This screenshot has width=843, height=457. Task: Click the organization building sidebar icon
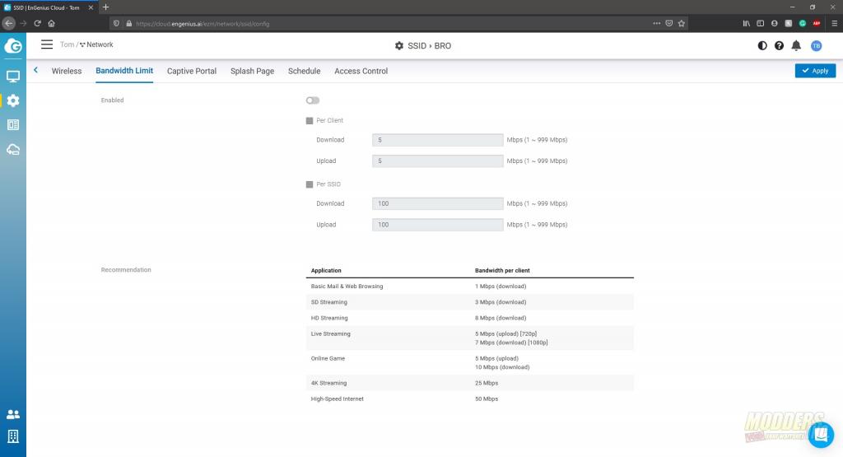coord(12,436)
